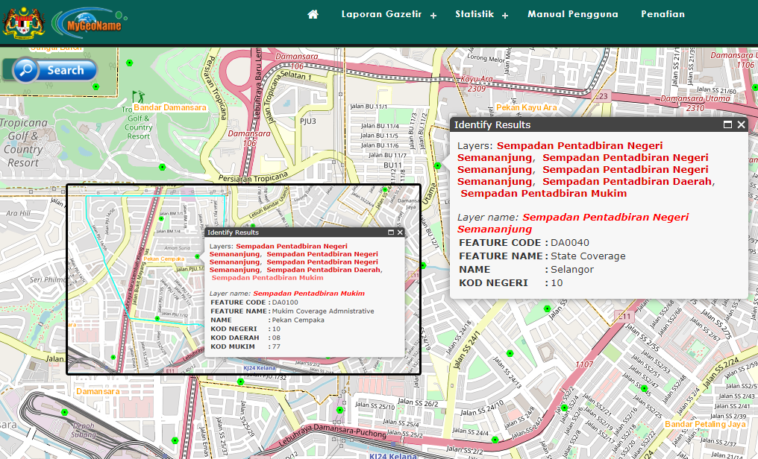Click the State Coverage feature name value

588,256
